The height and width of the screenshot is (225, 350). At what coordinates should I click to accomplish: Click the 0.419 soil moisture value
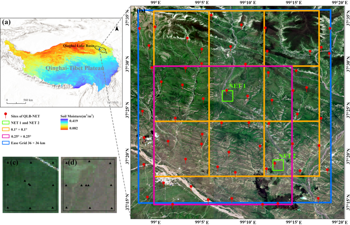tap(74, 121)
